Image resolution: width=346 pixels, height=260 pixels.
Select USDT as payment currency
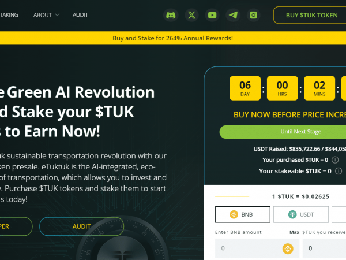[301, 214]
